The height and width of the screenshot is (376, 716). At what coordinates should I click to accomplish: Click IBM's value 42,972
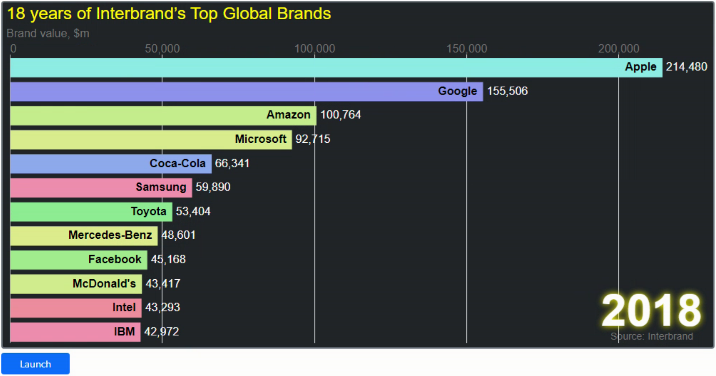[162, 331]
